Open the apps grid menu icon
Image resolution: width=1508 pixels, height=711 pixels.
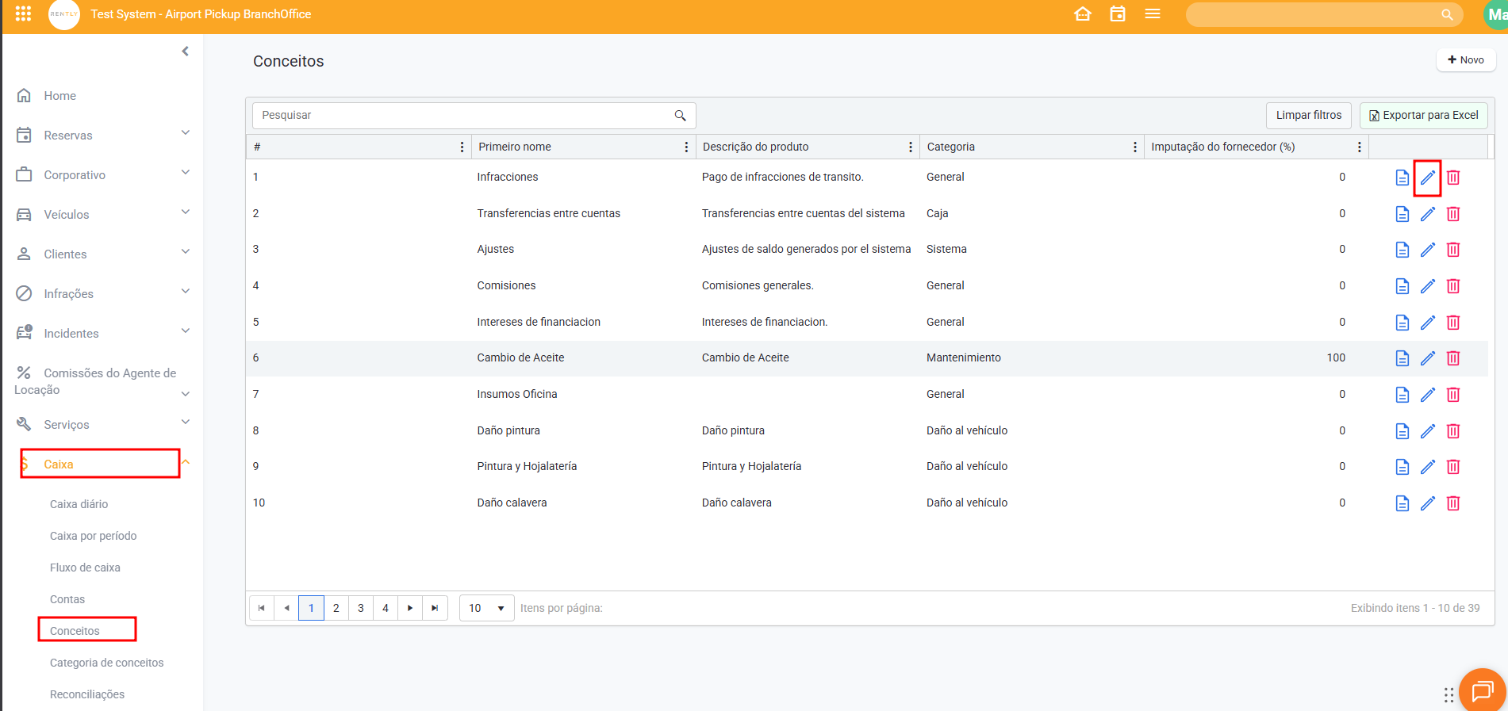[x=23, y=14]
